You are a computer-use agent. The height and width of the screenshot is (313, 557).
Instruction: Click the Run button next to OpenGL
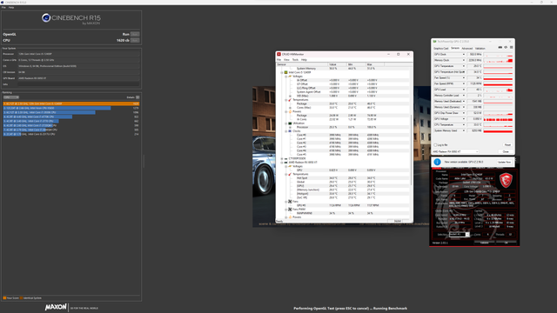pos(135,35)
